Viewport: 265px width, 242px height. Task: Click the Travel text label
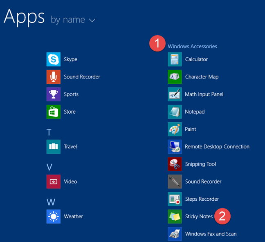click(70, 147)
